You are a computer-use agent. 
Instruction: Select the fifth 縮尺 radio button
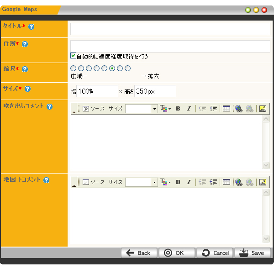coord(104,68)
